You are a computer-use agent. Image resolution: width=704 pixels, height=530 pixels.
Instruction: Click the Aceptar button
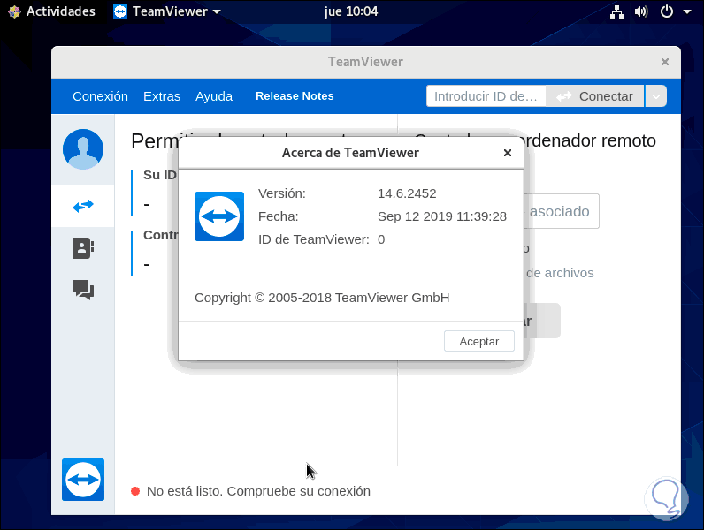(x=479, y=341)
